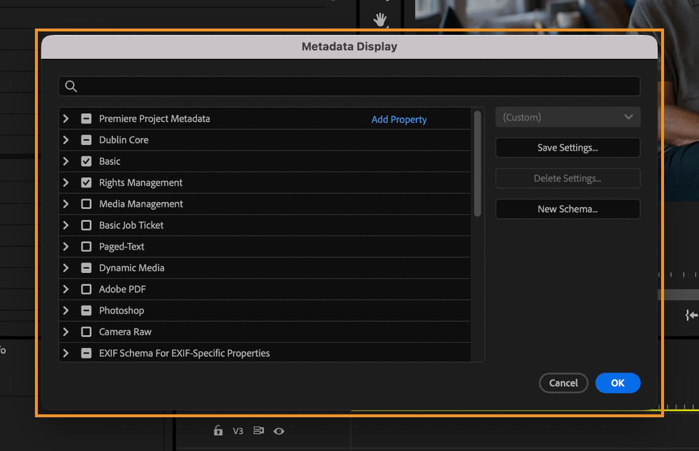This screenshot has height=451, width=699.
Task: Click inside the metadata search field
Action: coord(349,86)
